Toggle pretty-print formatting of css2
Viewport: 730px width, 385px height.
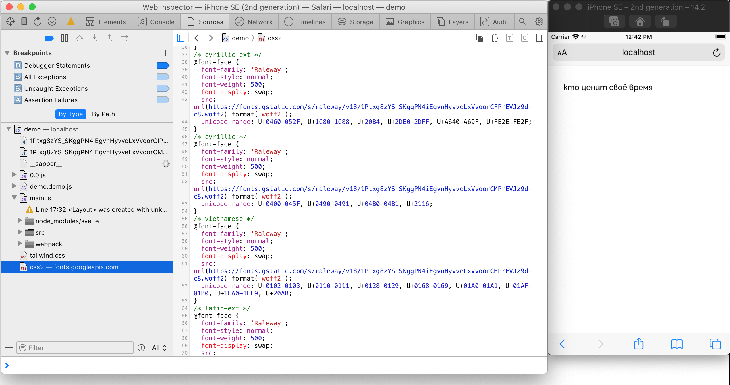point(495,38)
